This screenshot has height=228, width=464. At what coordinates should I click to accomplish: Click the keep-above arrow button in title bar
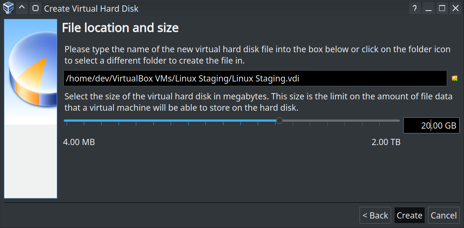[x=22, y=8]
